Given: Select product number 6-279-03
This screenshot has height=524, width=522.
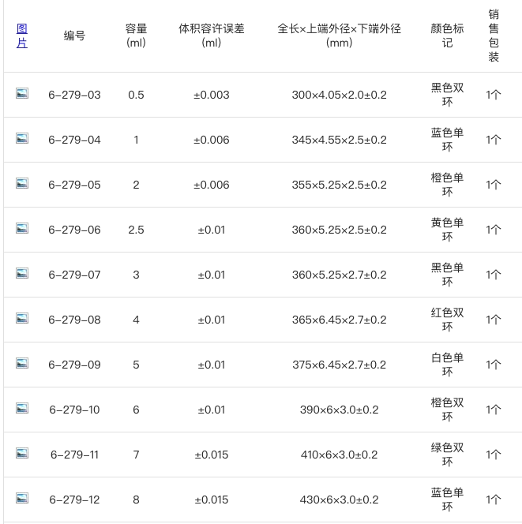Looking at the screenshot, I should 74,95.
